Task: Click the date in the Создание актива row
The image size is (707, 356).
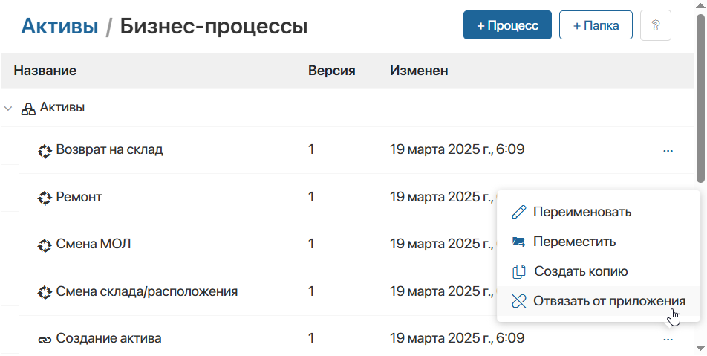Action: (457, 338)
